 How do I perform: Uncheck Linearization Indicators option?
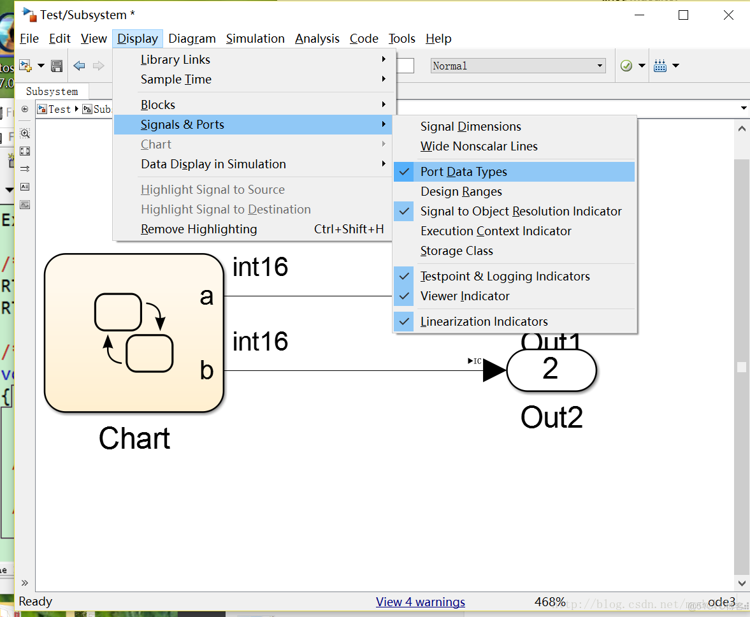[514, 321]
